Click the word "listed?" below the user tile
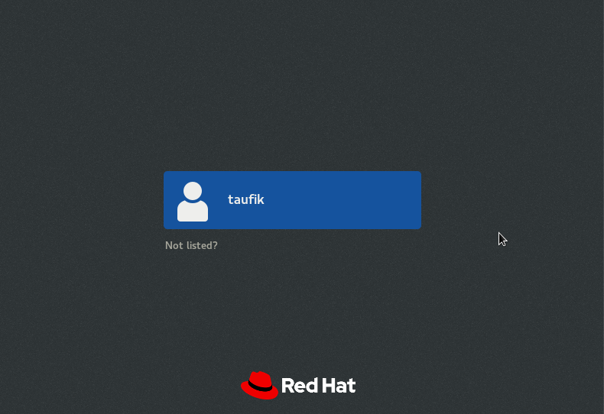604x414 pixels. [202, 245]
